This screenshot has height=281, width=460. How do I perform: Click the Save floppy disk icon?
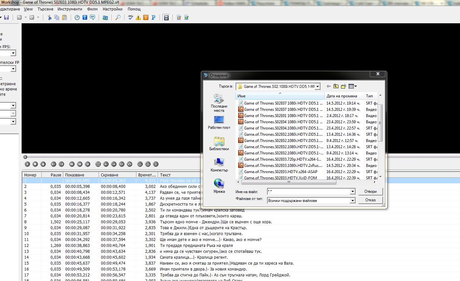pyautogui.click(x=6, y=17)
